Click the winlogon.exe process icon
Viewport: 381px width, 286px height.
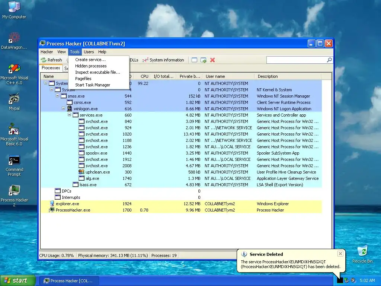tap(70, 108)
